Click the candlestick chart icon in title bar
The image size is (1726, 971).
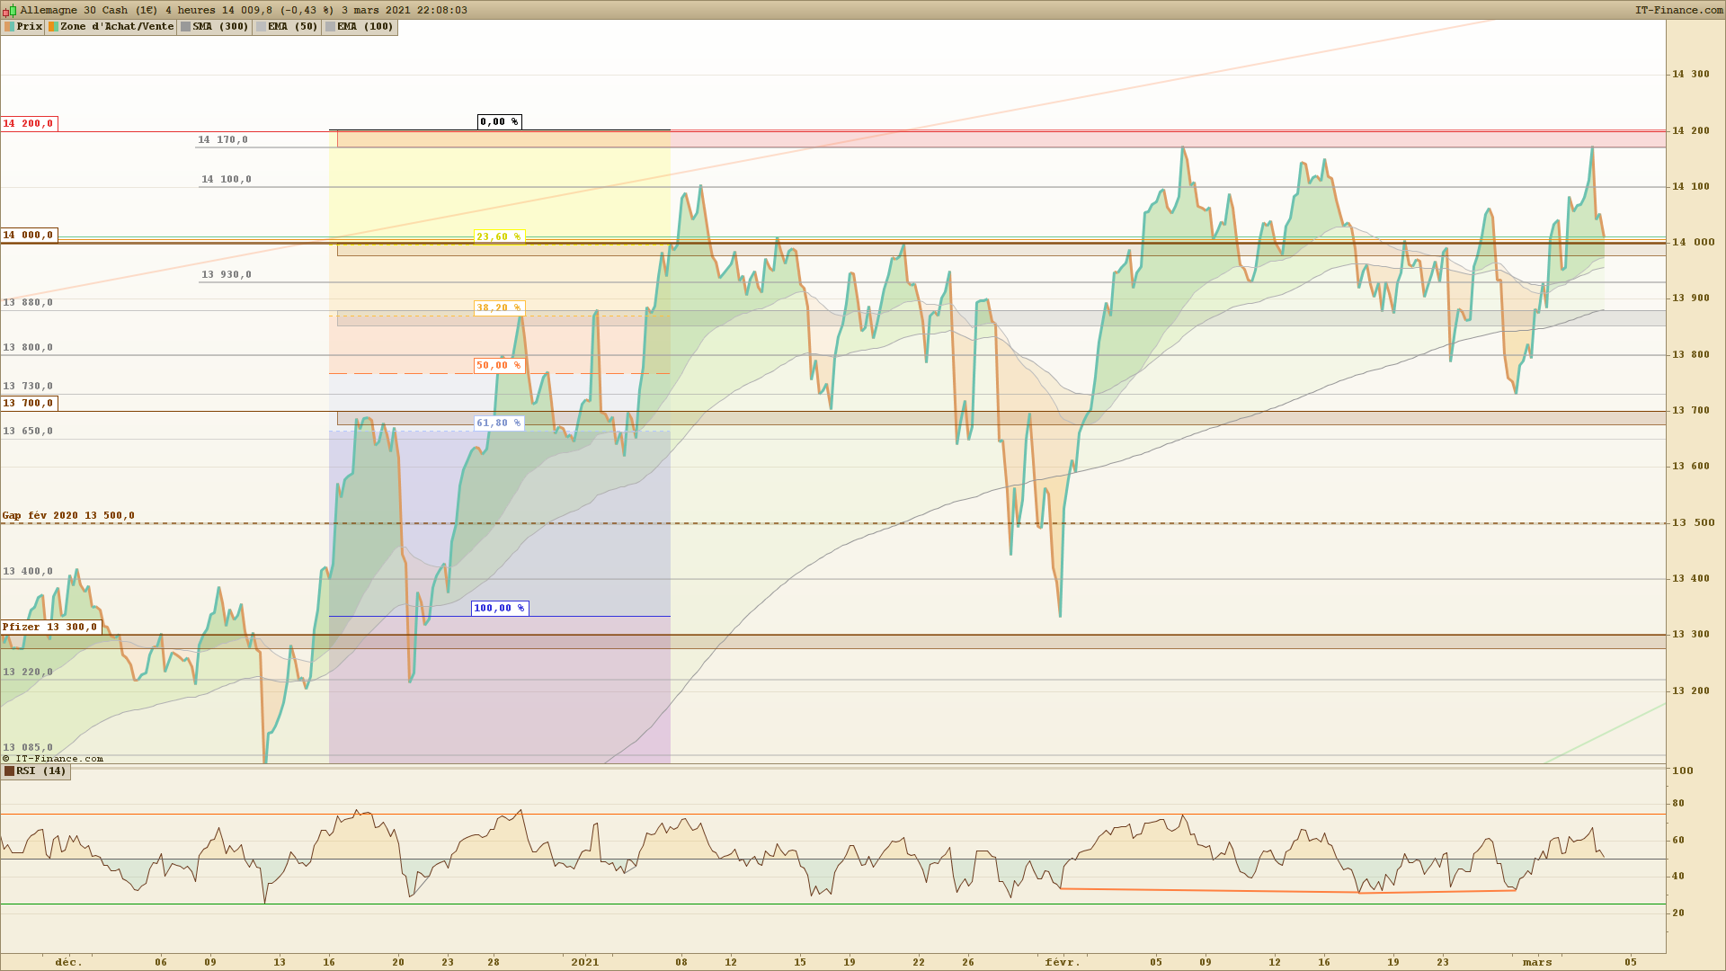9,10
